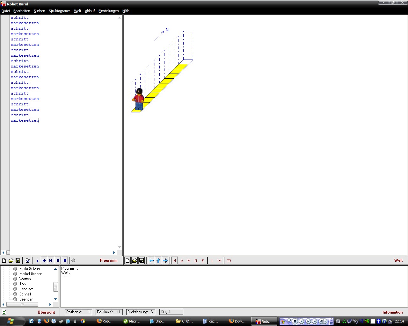Click the H (Hinlegen) world button

pyautogui.click(x=175, y=260)
